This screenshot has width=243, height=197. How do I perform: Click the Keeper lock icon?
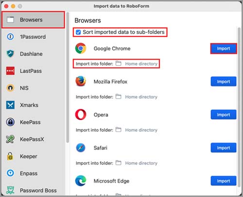(x=10, y=156)
